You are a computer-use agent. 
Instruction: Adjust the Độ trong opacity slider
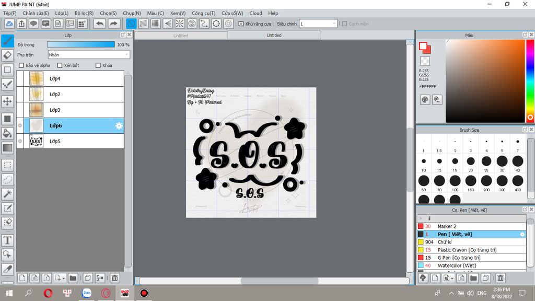tap(80, 45)
